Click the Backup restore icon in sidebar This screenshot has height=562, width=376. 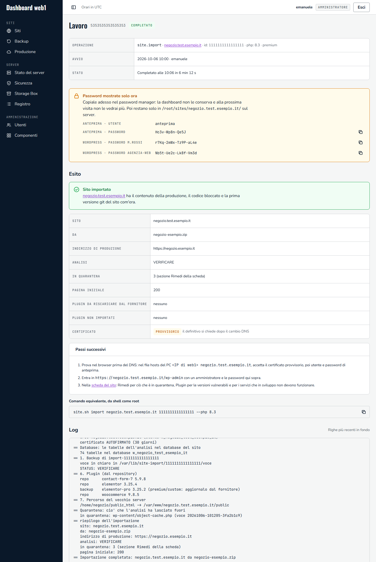pyautogui.click(x=9, y=41)
